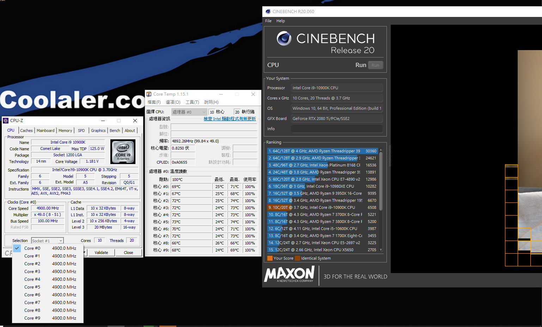This screenshot has width=542, height=327.
Task: Click the Validate button in CPU-Z
Action: (x=101, y=253)
